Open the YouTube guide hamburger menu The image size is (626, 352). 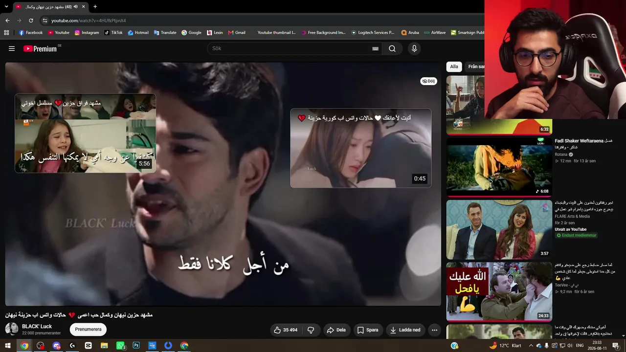(12, 48)
